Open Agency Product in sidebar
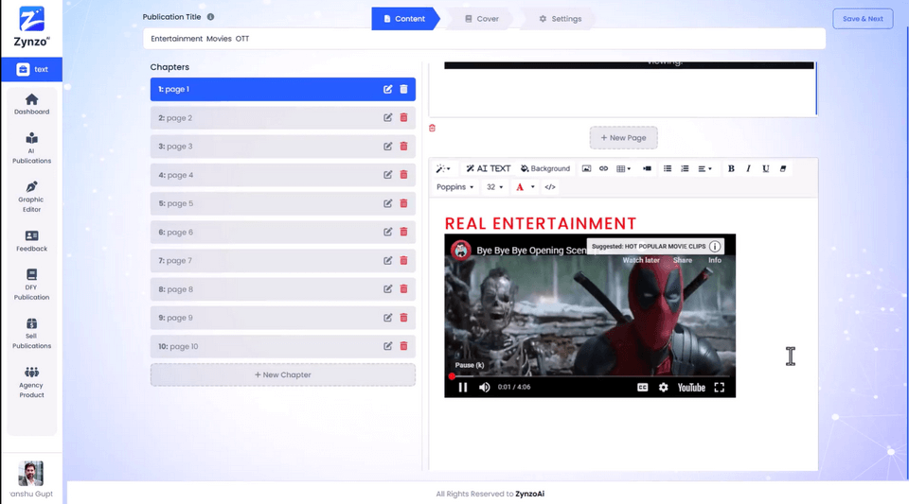The width and height of the screenshot is (909, 504). click(31, 382)
